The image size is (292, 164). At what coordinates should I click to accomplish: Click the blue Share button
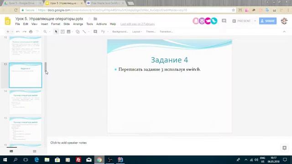tap(268, 21)
